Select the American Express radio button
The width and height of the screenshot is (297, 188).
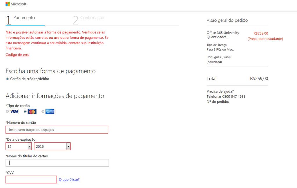click(x=43, y=111)
